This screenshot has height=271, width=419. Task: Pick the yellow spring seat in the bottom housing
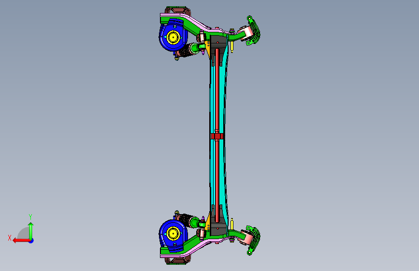(x=173, y=234)
